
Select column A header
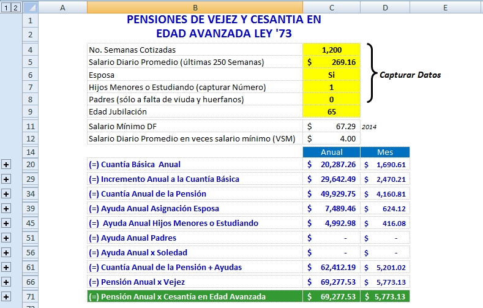pos(62,7)
